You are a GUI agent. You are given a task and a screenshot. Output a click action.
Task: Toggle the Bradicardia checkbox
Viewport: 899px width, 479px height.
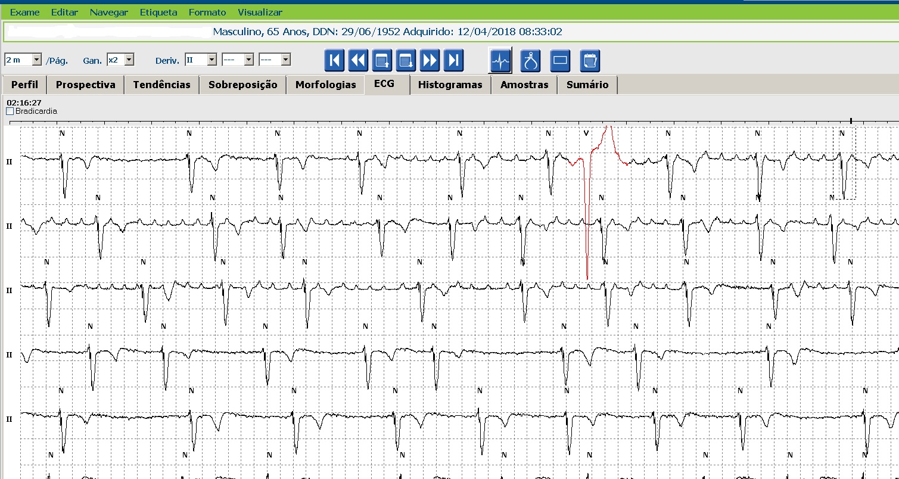click(10, 111)
